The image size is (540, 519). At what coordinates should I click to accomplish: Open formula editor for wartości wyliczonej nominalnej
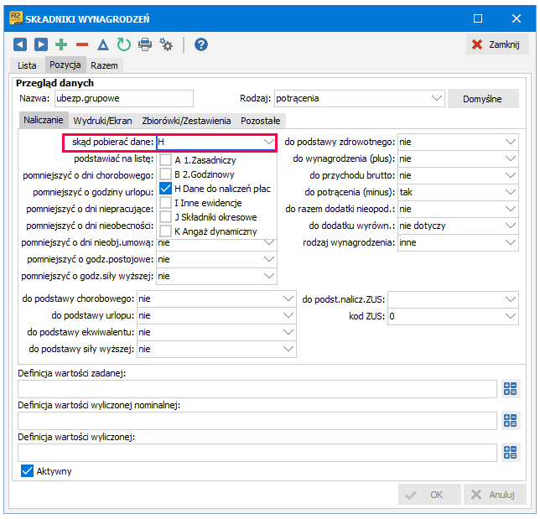click(511, 421)
